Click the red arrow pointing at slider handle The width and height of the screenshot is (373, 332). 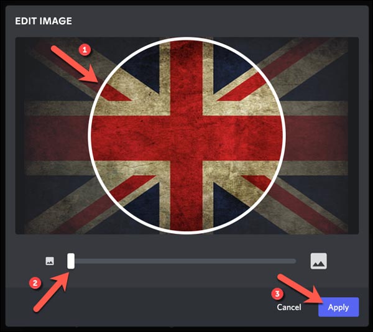point(52,292)
